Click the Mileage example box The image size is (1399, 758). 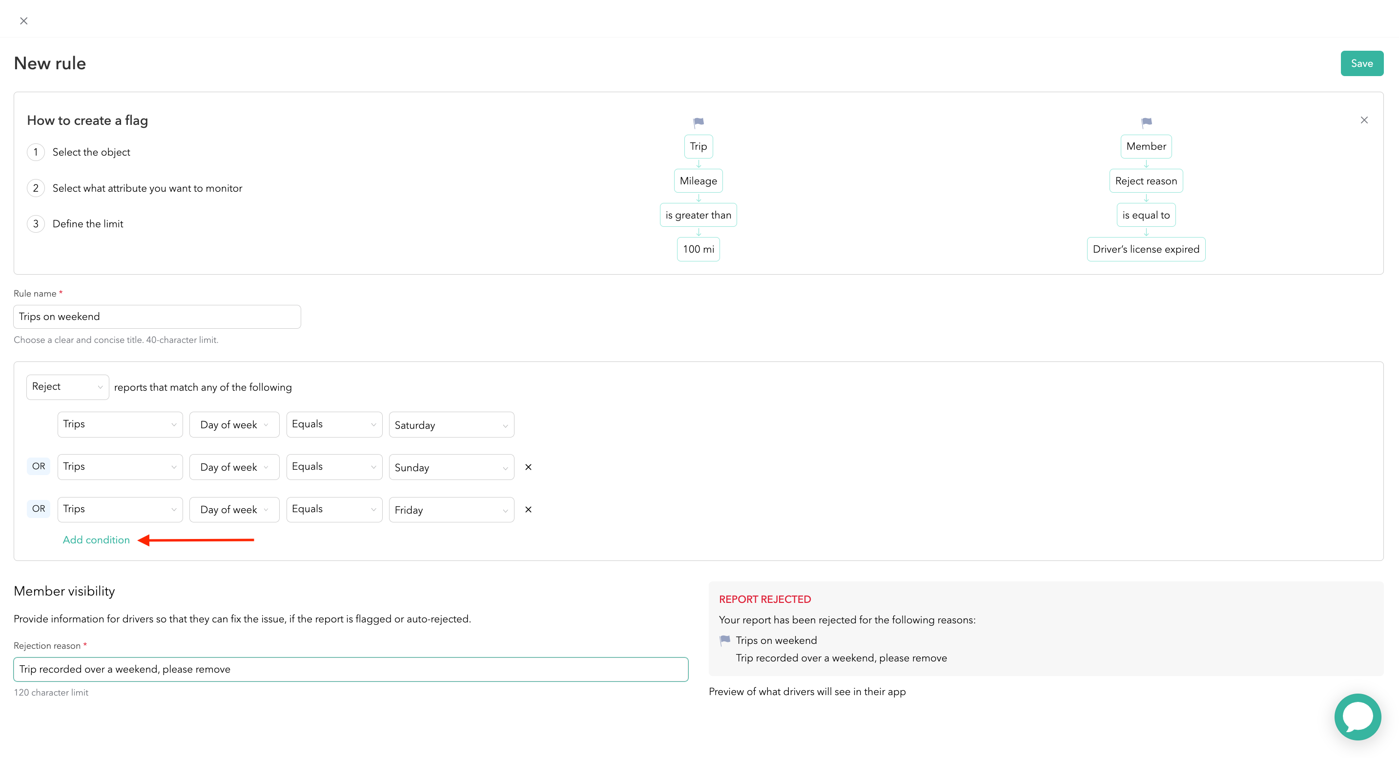[698, 180]
